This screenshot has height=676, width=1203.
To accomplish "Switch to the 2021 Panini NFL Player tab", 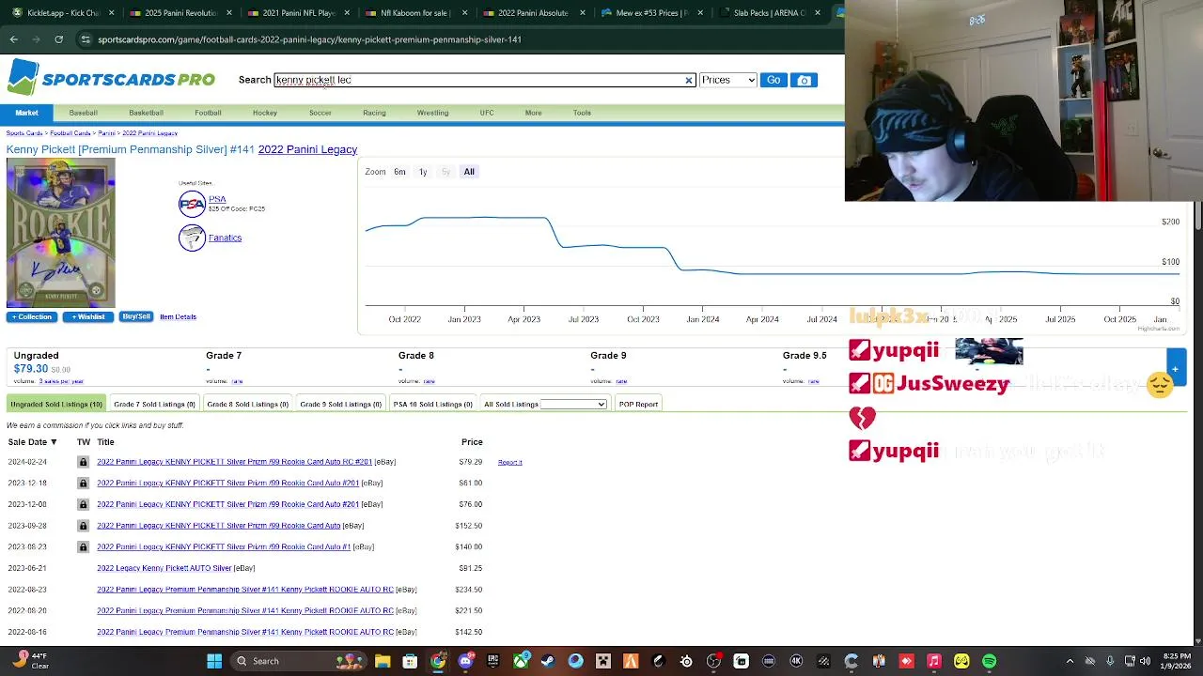I will tap(299, 13).
